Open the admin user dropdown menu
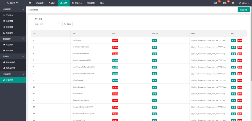 245,3
